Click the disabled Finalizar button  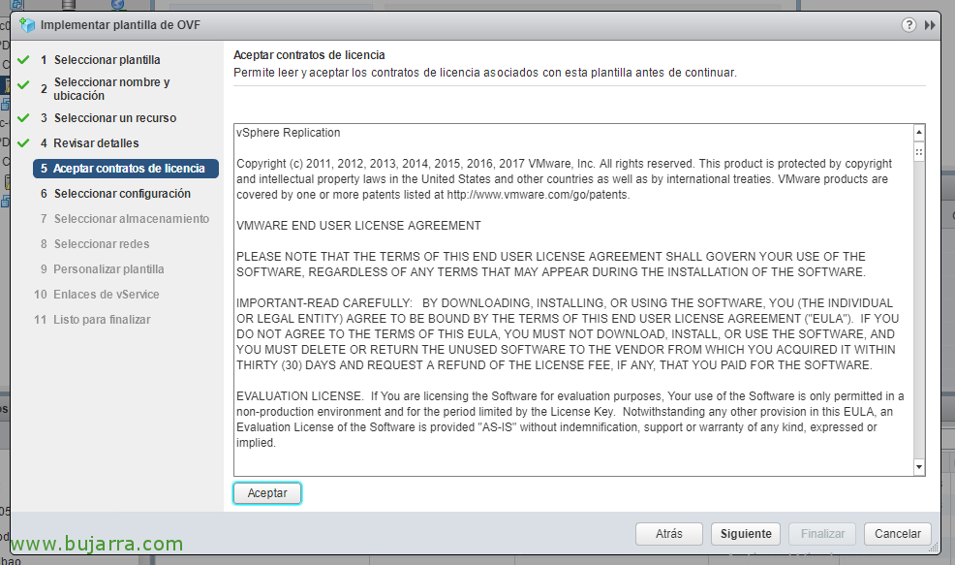pyautogui.click(x=822, y=534)
